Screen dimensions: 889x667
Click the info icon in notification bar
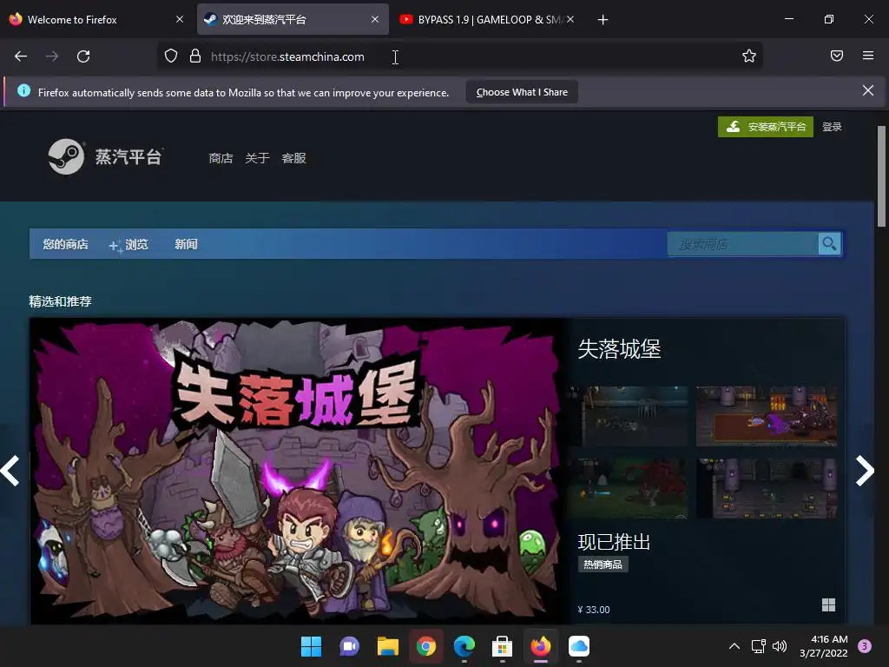pos(23,90)
